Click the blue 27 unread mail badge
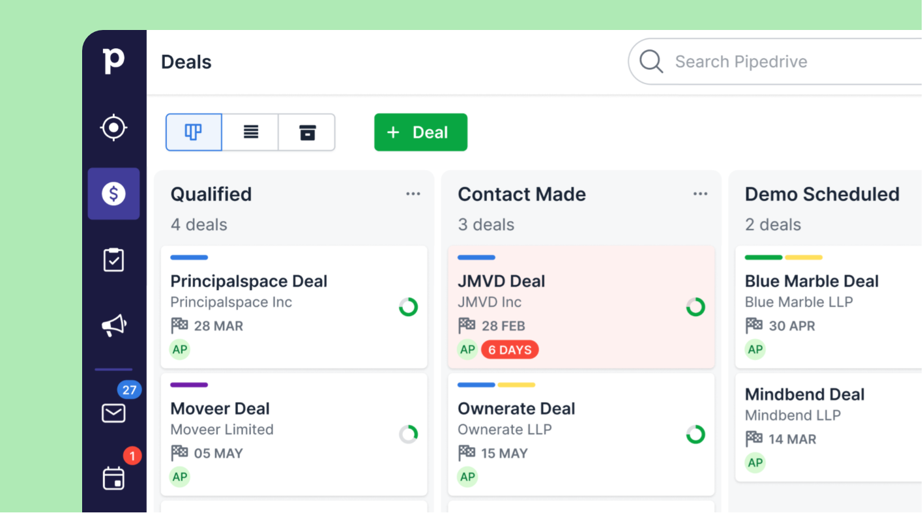This screenshot has height=515, width=923. point(129,390)
